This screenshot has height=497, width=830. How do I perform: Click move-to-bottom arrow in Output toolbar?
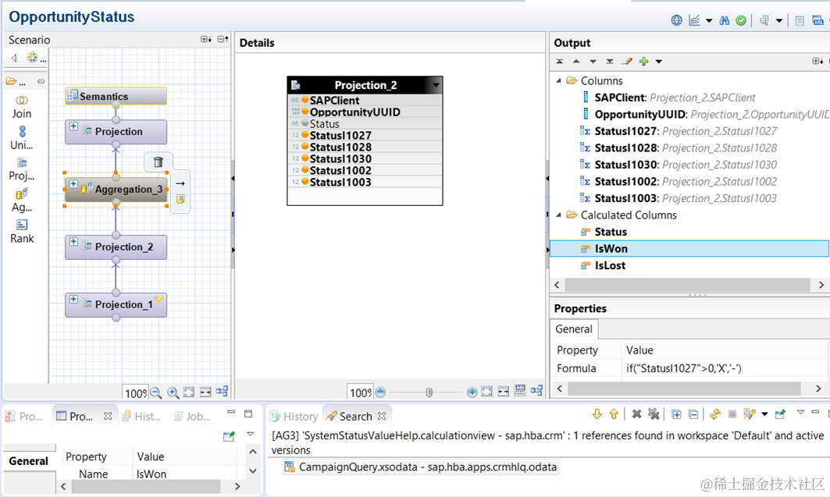610,62
